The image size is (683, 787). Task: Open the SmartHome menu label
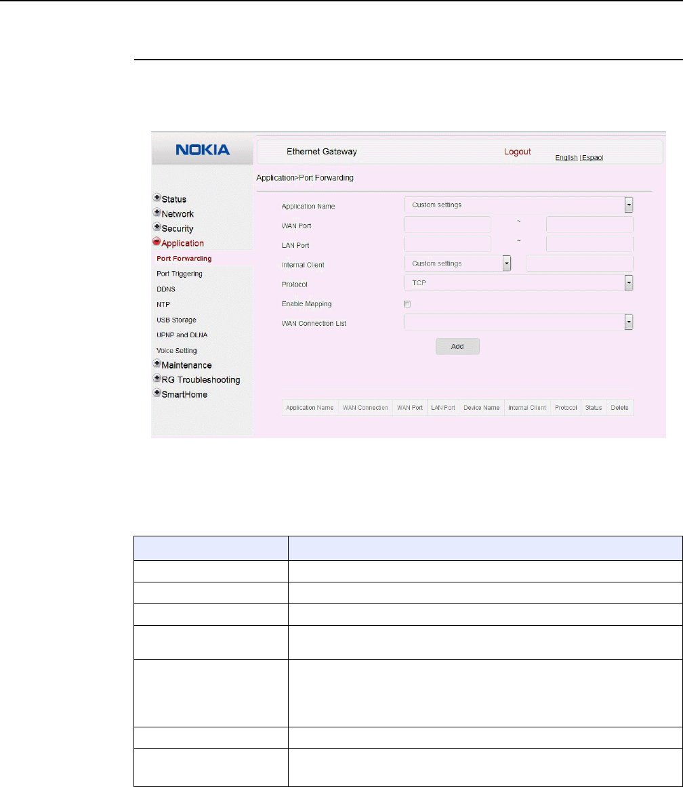[184, 394]
